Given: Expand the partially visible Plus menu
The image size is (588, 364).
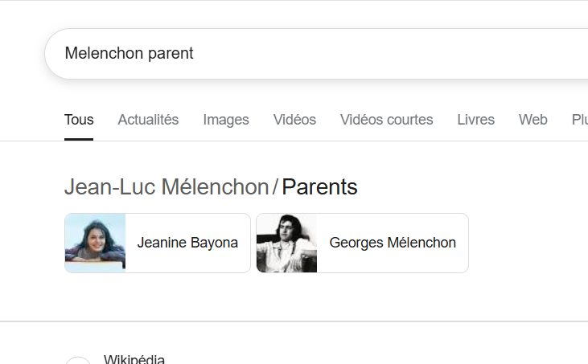Looking at the screenshot, I should click(x=579, y=120).
